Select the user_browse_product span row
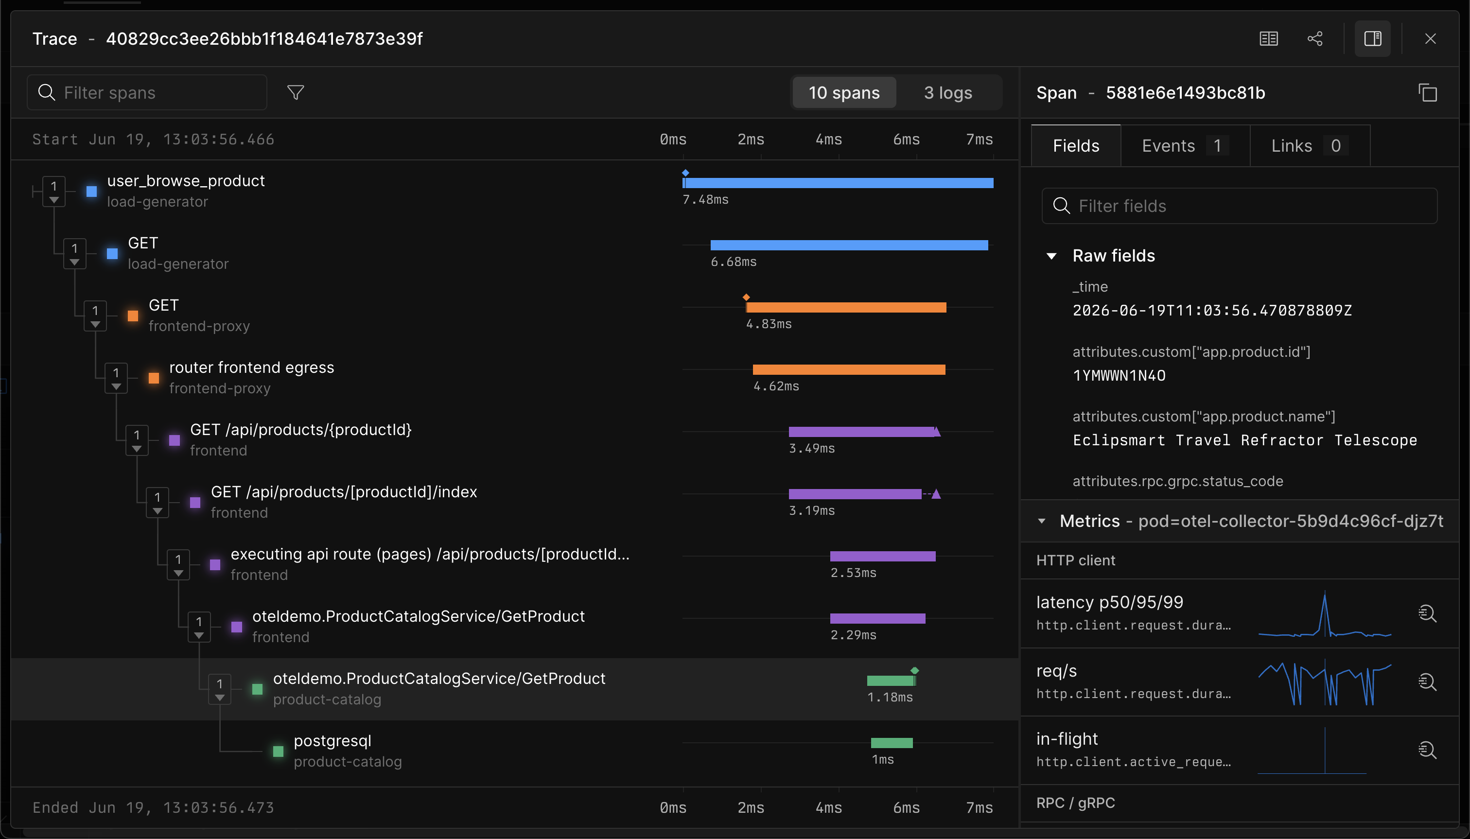 point(515,192)
